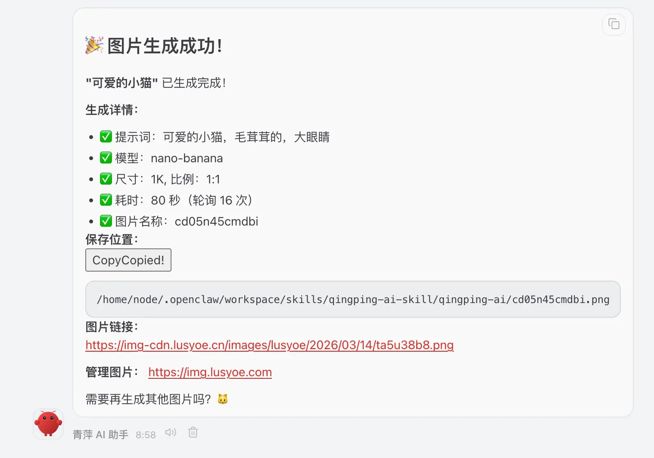Delete the message using the trash icon

tap(193, 432)
